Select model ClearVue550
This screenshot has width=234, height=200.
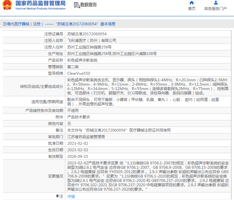coord(79,73)
